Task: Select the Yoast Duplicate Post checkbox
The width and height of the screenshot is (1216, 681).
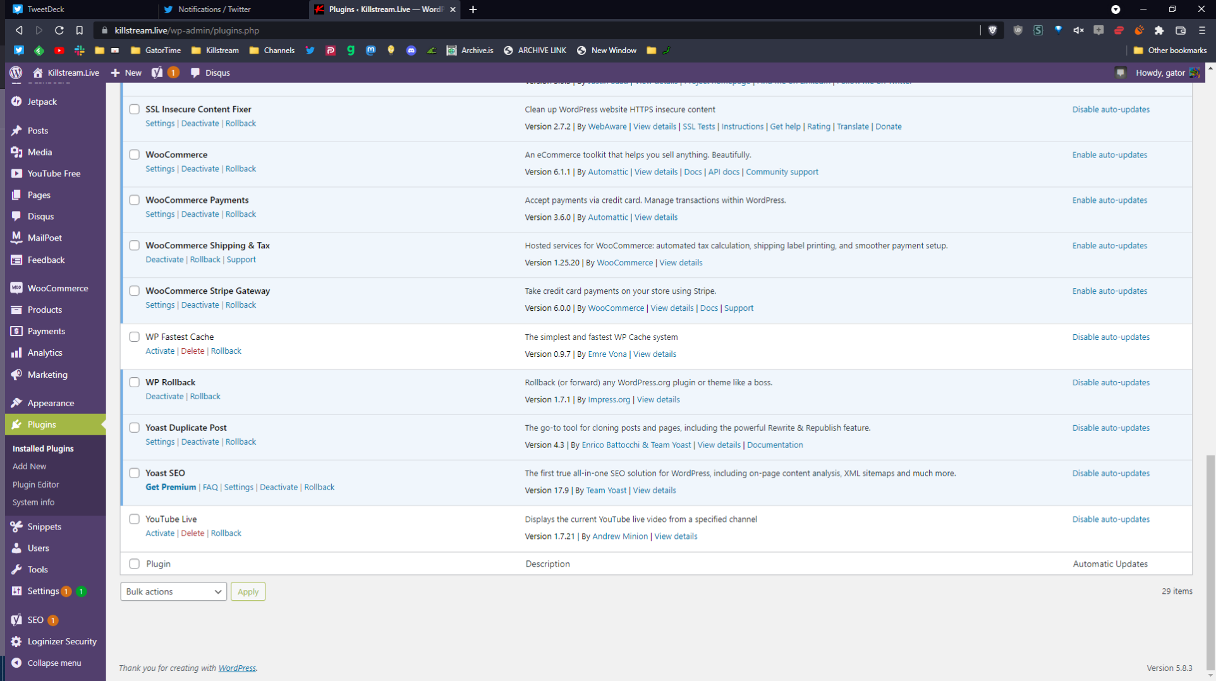Action: 134,428
